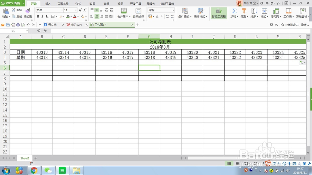Click the Conditional Formatting (条件格式) icon

click(185, 11)
